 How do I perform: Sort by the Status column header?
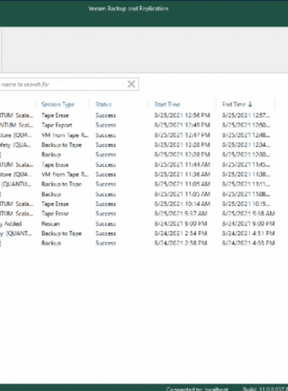[103, 105]
